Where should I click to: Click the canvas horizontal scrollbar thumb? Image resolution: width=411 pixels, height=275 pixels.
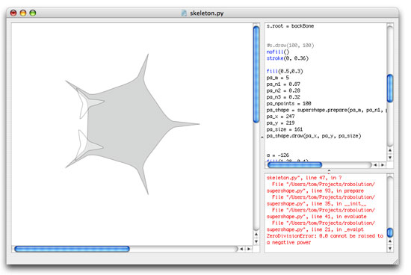coord(72,249)
